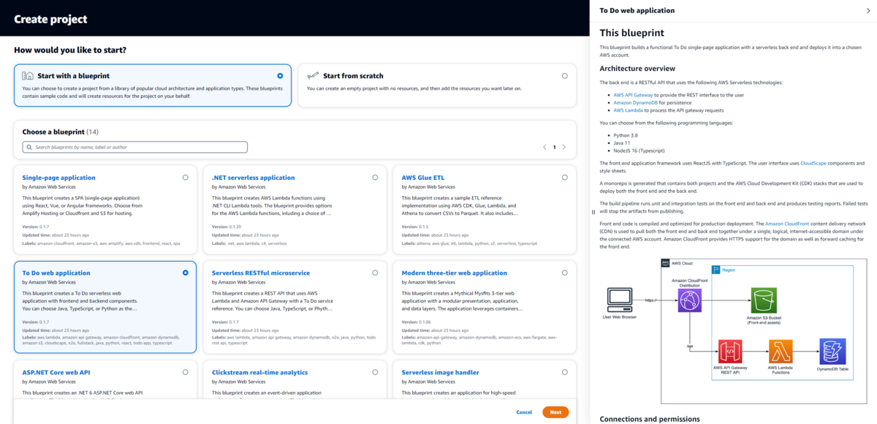Open the AWS Glue ETL card title
The height and width of the screenshot is (424, 877).
[422, 178]
